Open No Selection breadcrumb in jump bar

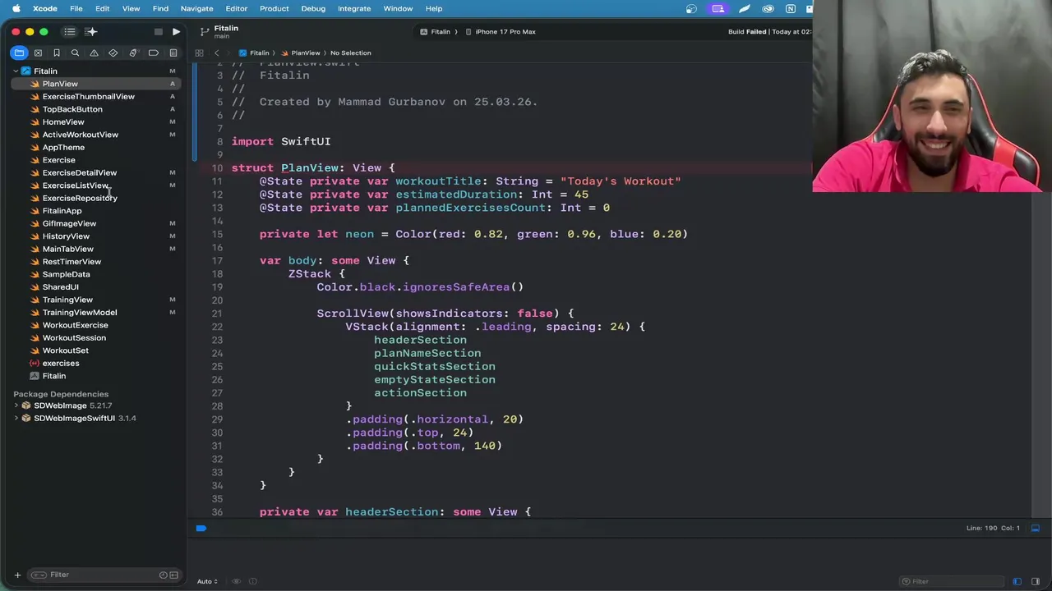click(351, 53)
